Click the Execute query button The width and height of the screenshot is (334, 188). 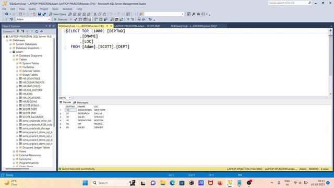pos(61,19)
